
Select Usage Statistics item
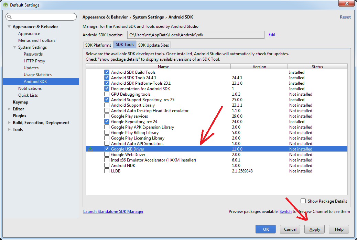point(37,75)
